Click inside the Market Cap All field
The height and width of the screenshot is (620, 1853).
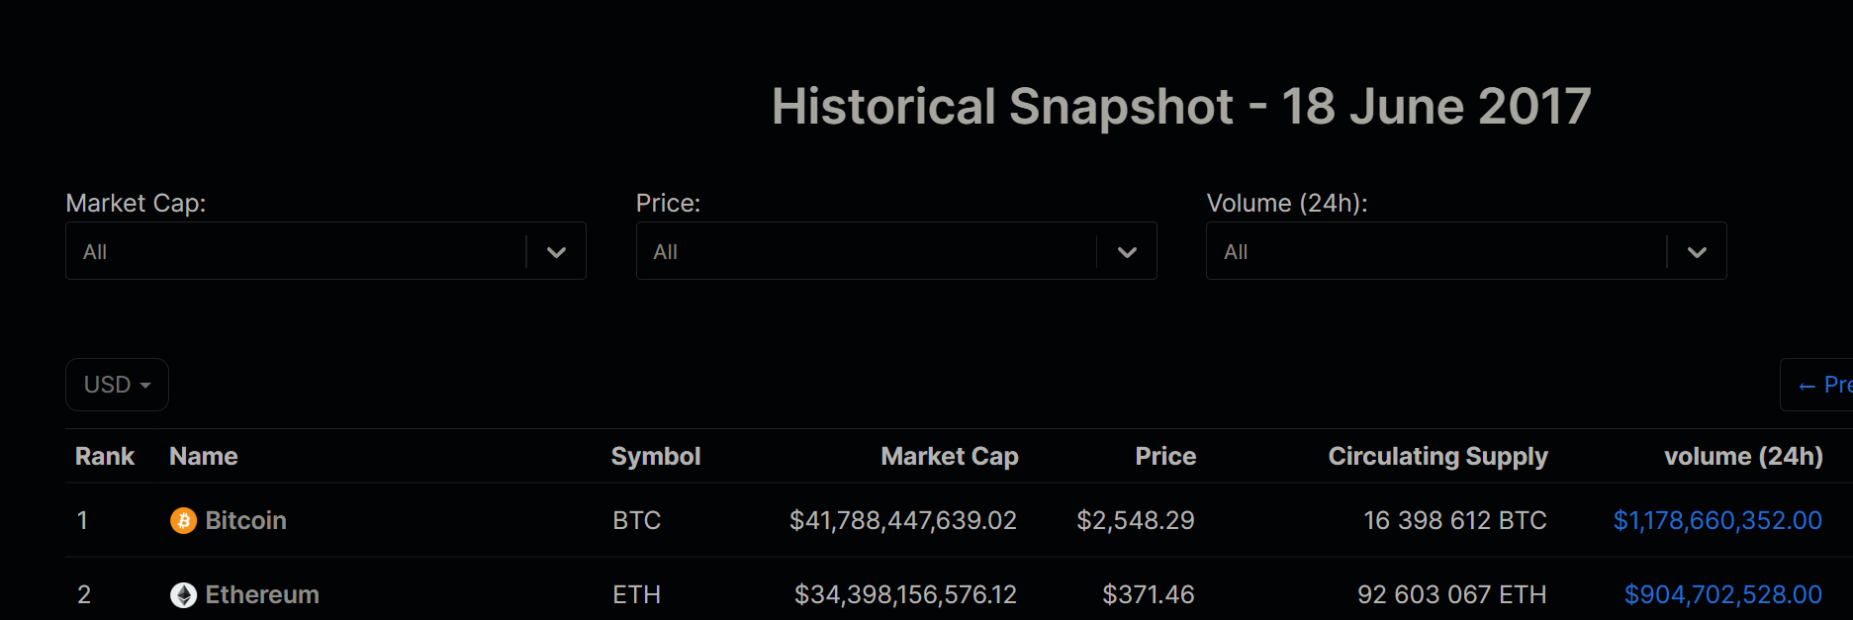[x=297, y=251]
